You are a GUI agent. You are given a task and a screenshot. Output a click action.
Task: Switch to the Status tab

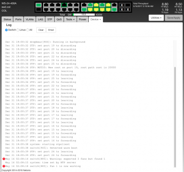(7, 19)
